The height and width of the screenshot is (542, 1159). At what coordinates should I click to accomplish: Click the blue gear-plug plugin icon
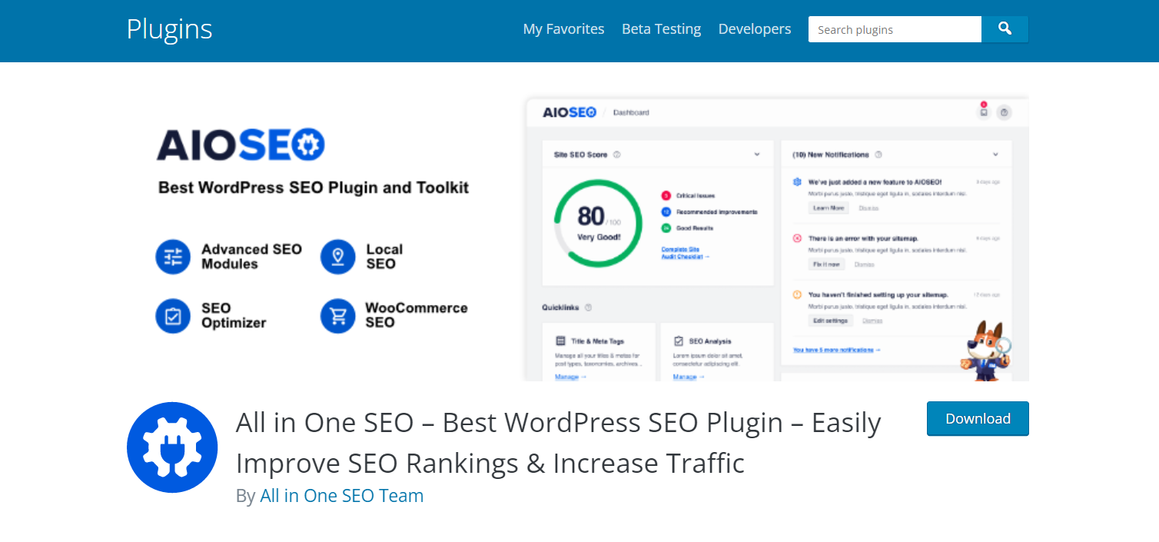[172, 447]
